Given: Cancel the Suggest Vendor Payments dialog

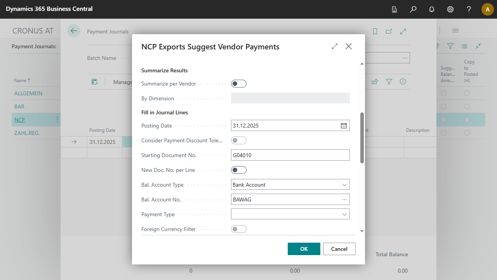Looking at the screenshot, I should [x=339, y=249].
